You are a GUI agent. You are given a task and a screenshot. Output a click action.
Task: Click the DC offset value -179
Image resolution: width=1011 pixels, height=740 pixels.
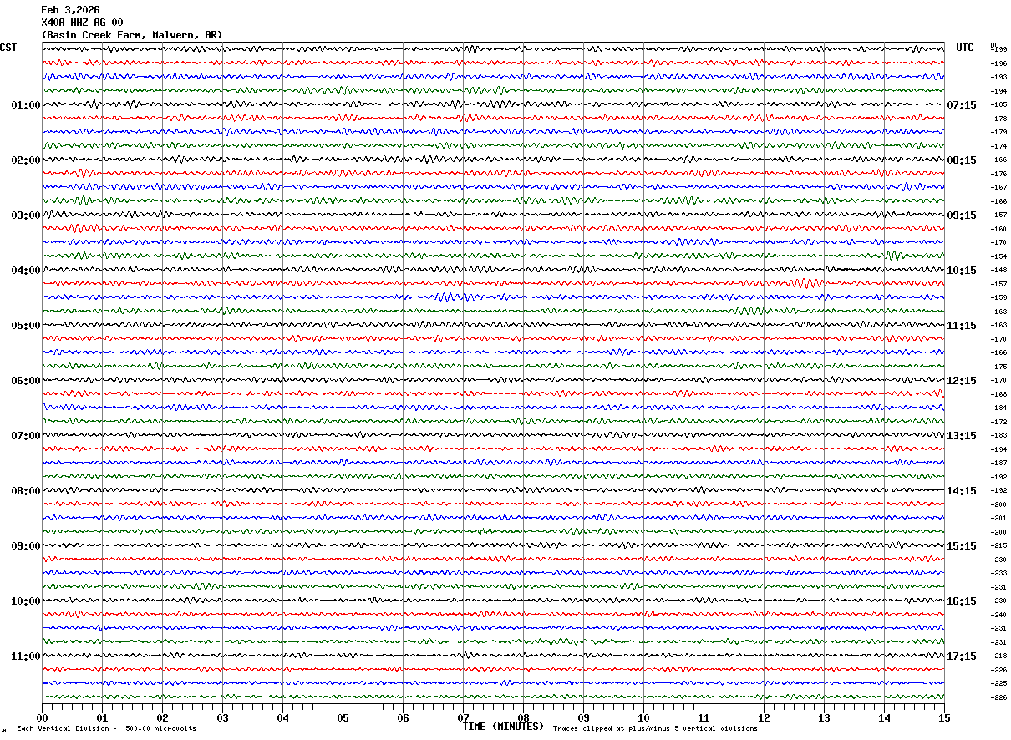998,133
